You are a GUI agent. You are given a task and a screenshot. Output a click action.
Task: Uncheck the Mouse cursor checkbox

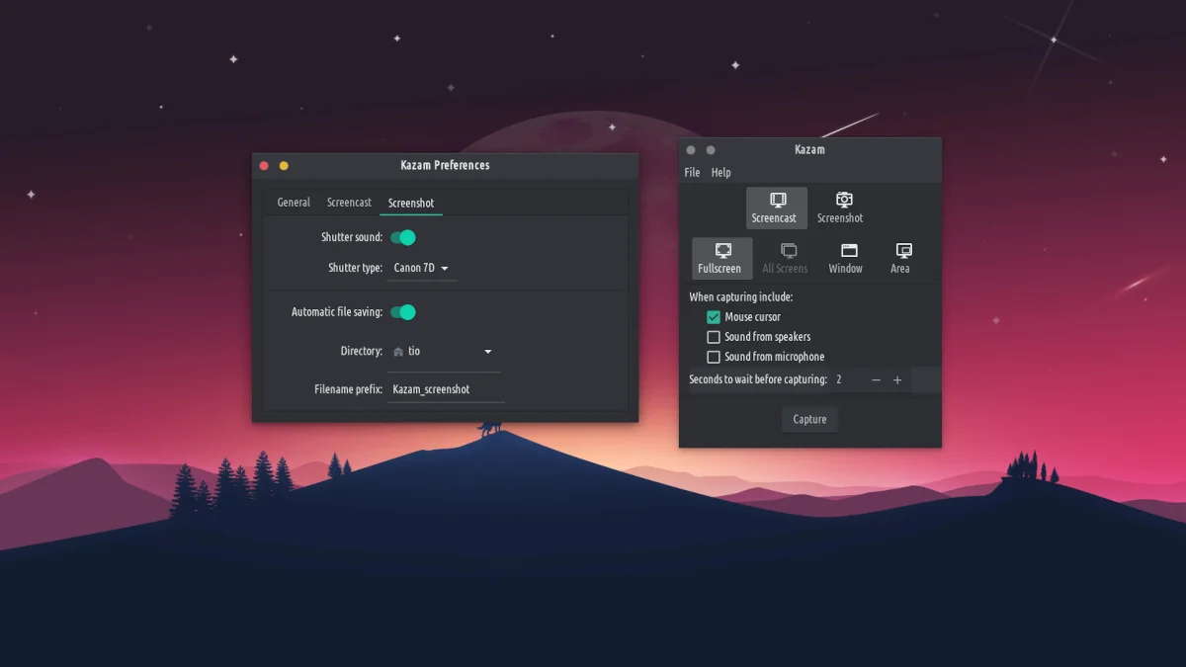(x=714, y=317)
